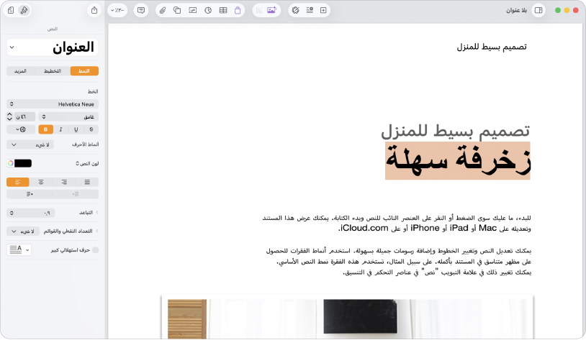This screenshot has height=340, width=586.
Task: Add a page with plus-in-box icon
Action: pyautogui.click(x=323, y=11)
